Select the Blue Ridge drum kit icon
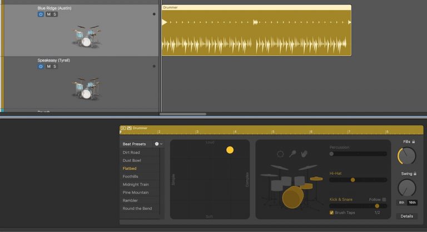 [87, 37]
